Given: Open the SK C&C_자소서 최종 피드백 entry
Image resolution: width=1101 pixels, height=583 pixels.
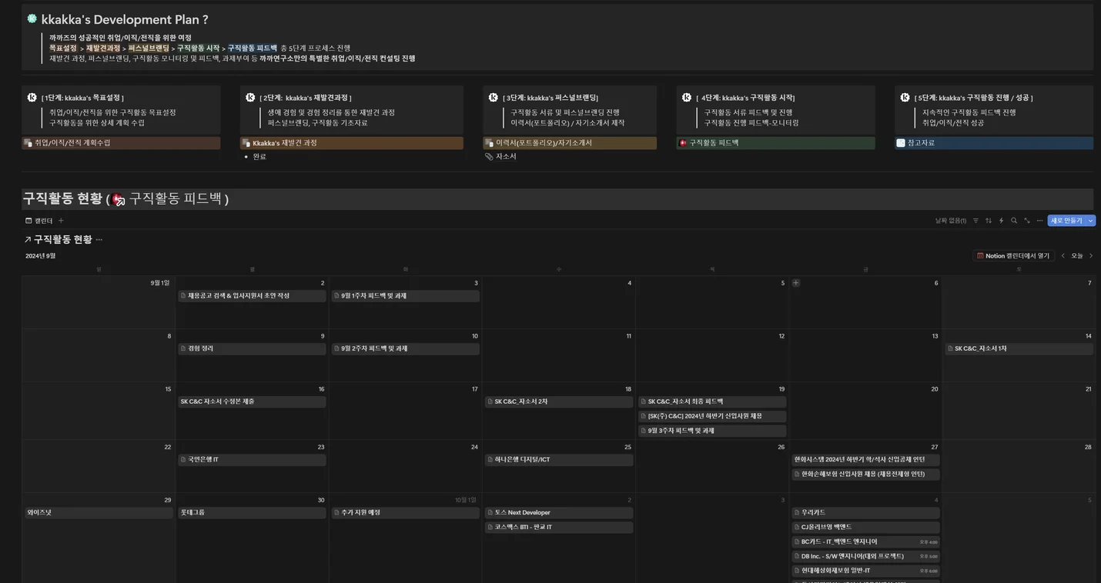Looking at the screenshot, I should tap(712, 402).
